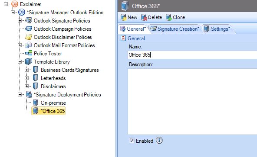Click the orange Exclaimer root icon
Screen dimensions: 257x157
click(15, 4)
